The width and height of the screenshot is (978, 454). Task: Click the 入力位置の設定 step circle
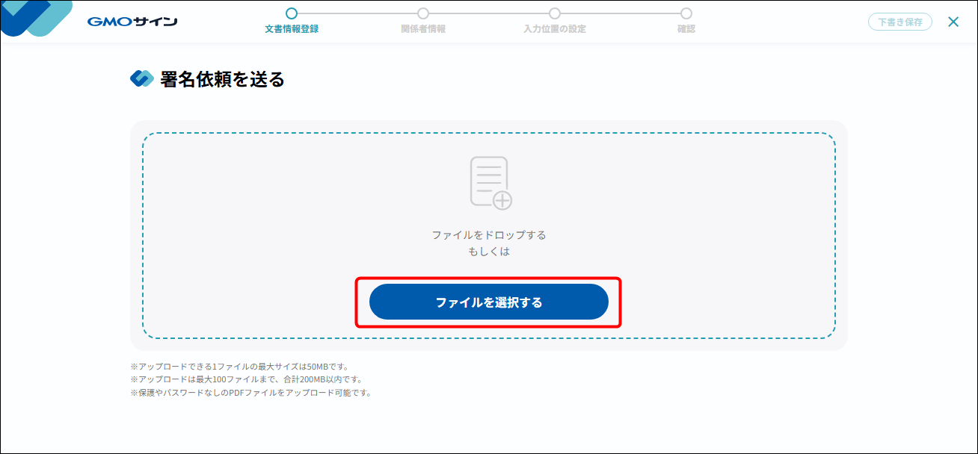coord(555,13)
